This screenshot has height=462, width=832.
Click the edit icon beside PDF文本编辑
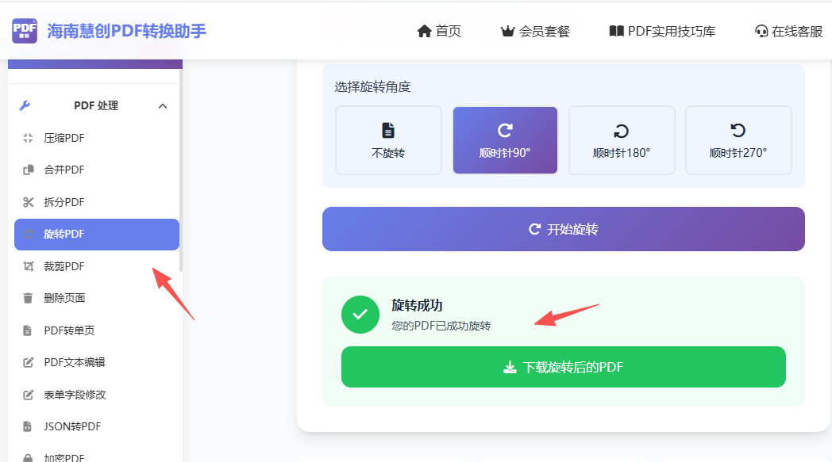pyautogui.click(x=28, y=362)
